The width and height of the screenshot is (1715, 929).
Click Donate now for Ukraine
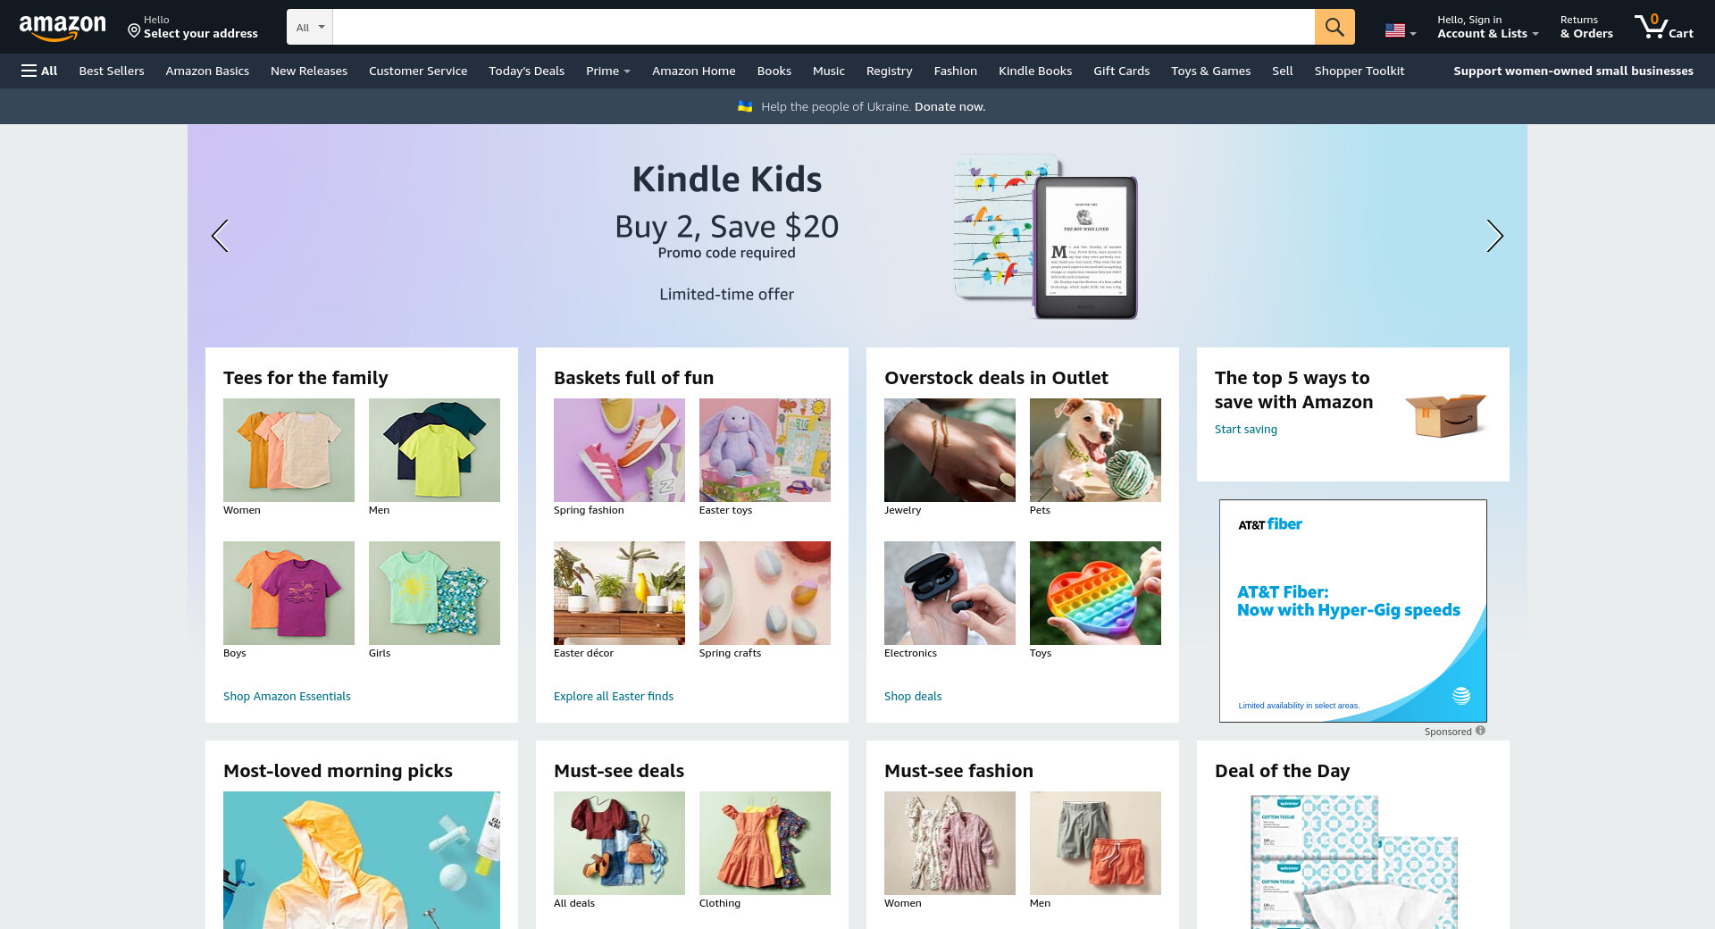click(950, 106)
